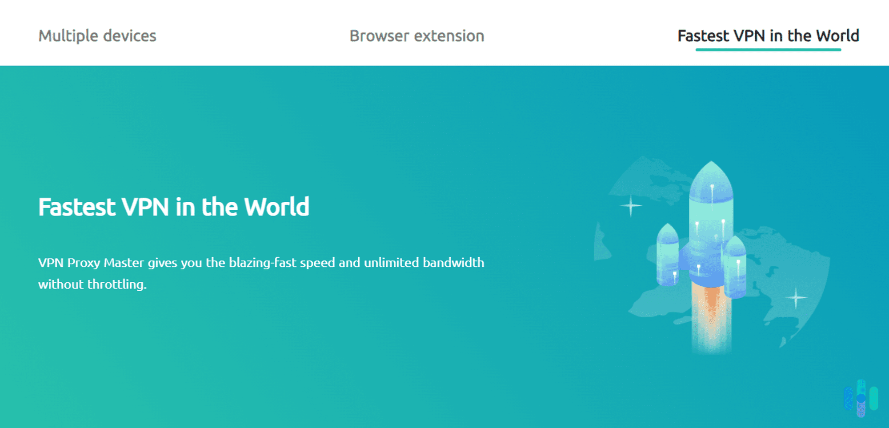
Task: Click the teal underline beneath the active tab
Action: [x=769, y=51]
